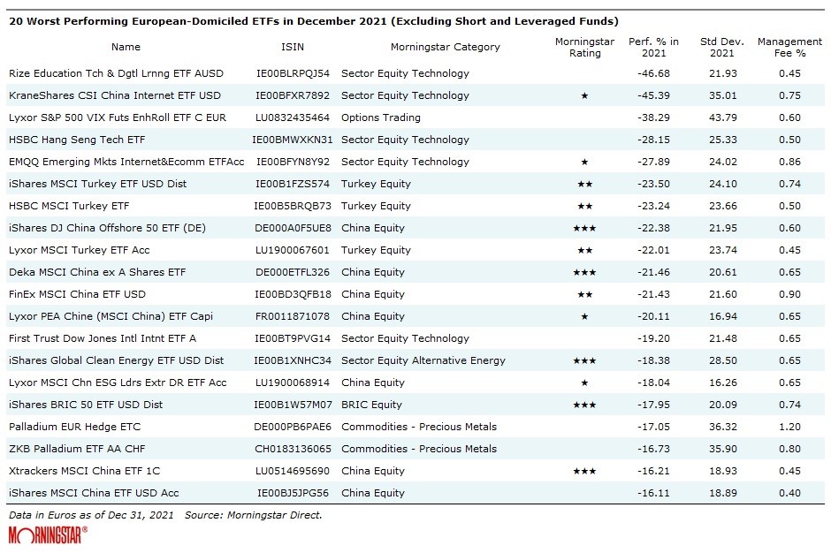Click the three-star rating for iShares BRIC 50 ETF
The width and height of the screenshot is (831, 553).
point(584,405)
